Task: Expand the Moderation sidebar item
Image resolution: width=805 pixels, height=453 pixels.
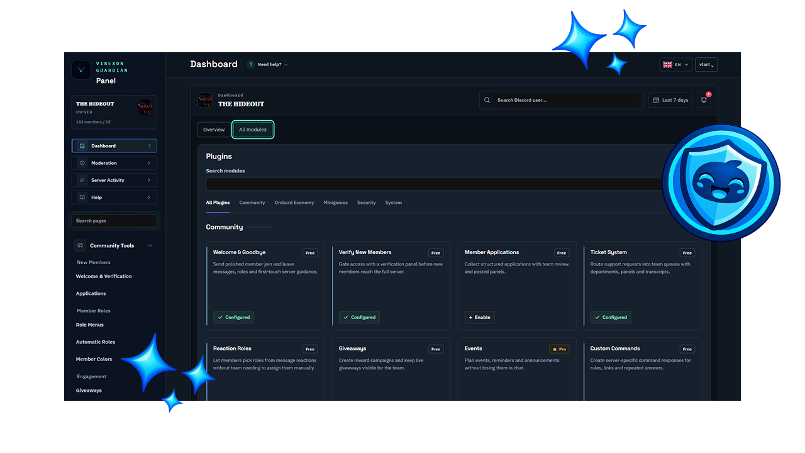Action: 114,163
